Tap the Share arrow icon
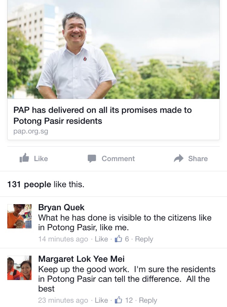Viewport: 227px width, 307px height. pos(179,158)
